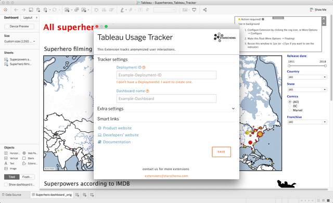Click the Release date slider right handle
Image resolution: width=333 pixels, height=203 pixels.
click(x=326, y=66)
